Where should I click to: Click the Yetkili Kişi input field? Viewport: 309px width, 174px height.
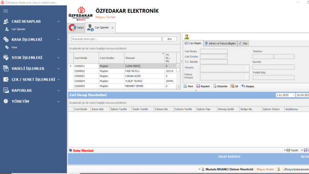(x=273, y=77)
